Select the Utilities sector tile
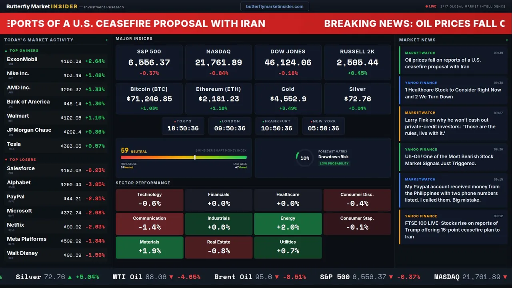 point(288,248)
